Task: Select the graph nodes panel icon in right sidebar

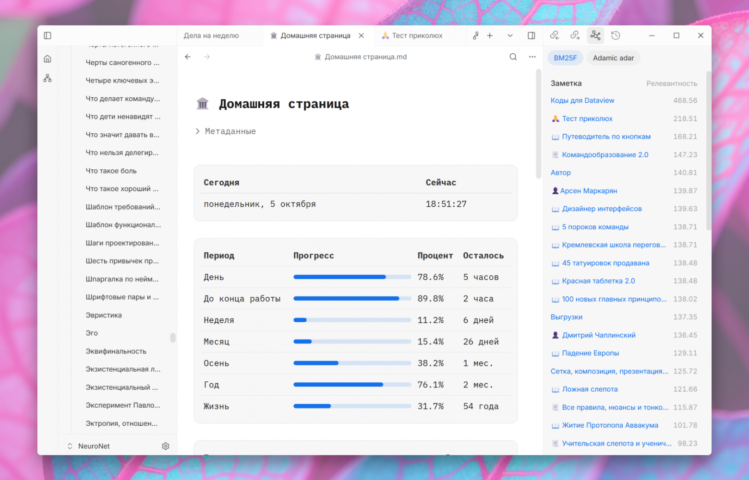Action: [595, 35]
